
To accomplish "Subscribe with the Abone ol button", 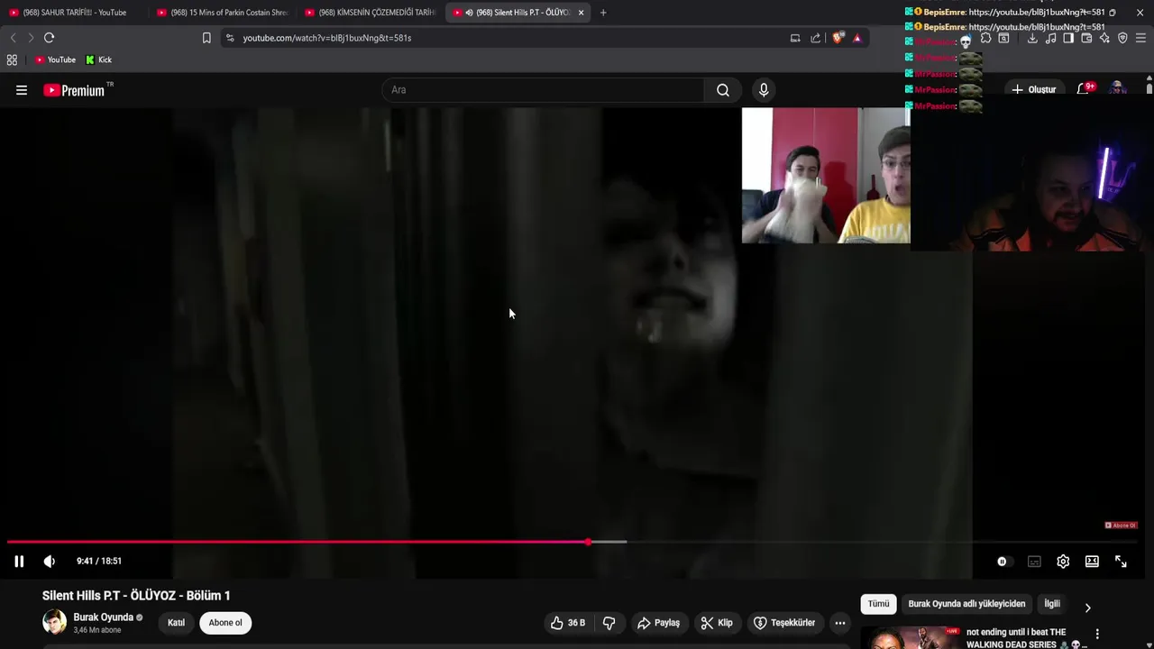I will click(x=225, y=623).
